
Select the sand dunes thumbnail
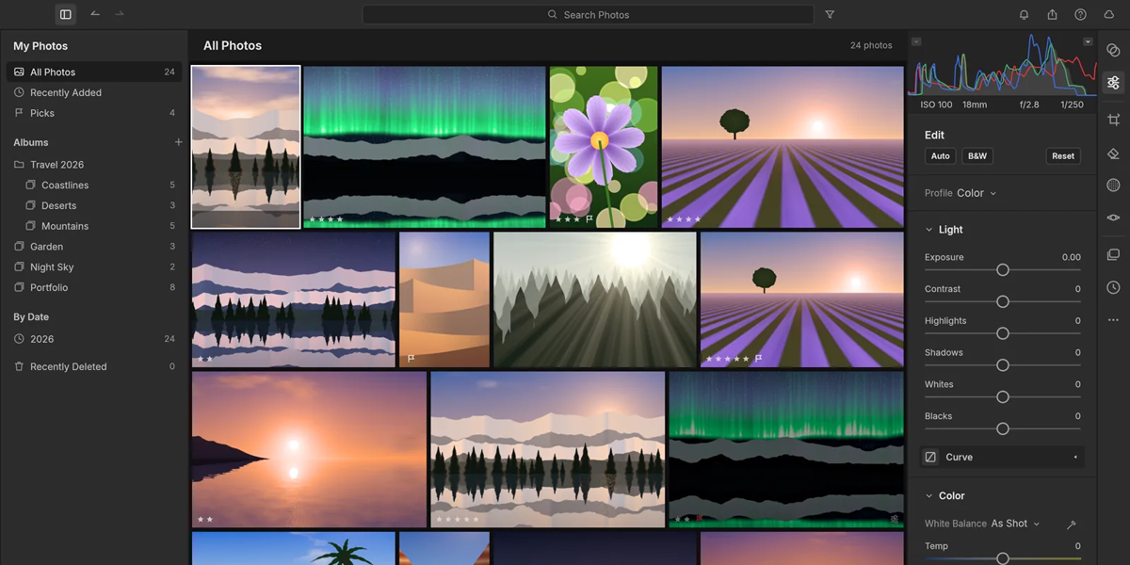point(444,299)
